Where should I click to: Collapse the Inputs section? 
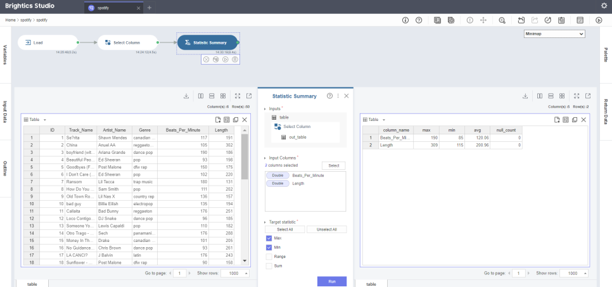tap(265, 108)
